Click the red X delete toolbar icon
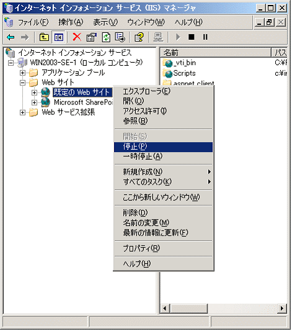Image resolution: width=292 pixels, height=331 pixels. pyautogui.click(x=77, y=37)
